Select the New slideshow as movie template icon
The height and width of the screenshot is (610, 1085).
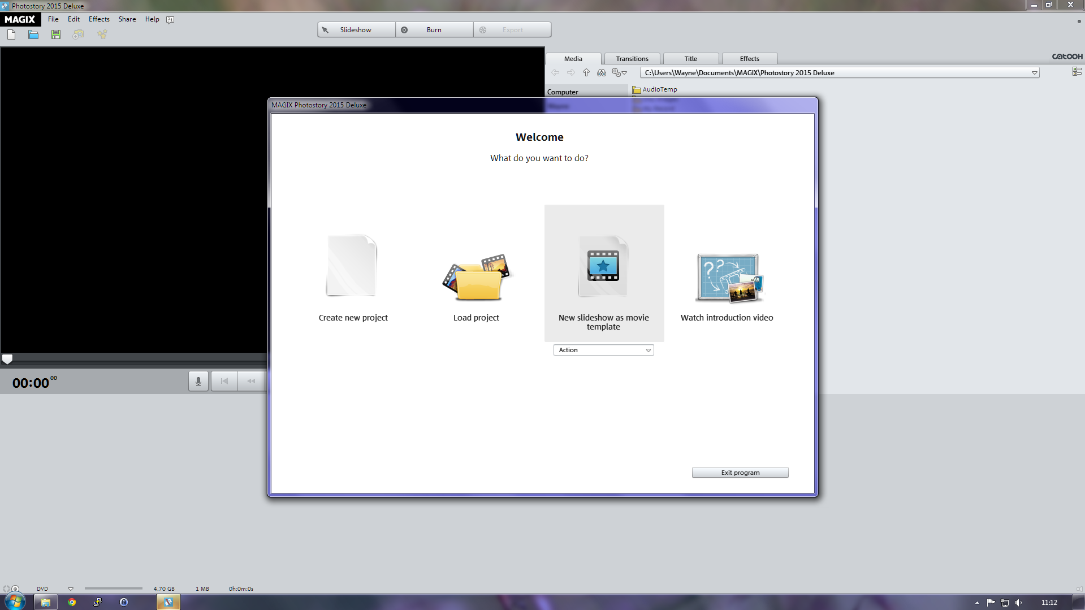click(x=603, y=266)
